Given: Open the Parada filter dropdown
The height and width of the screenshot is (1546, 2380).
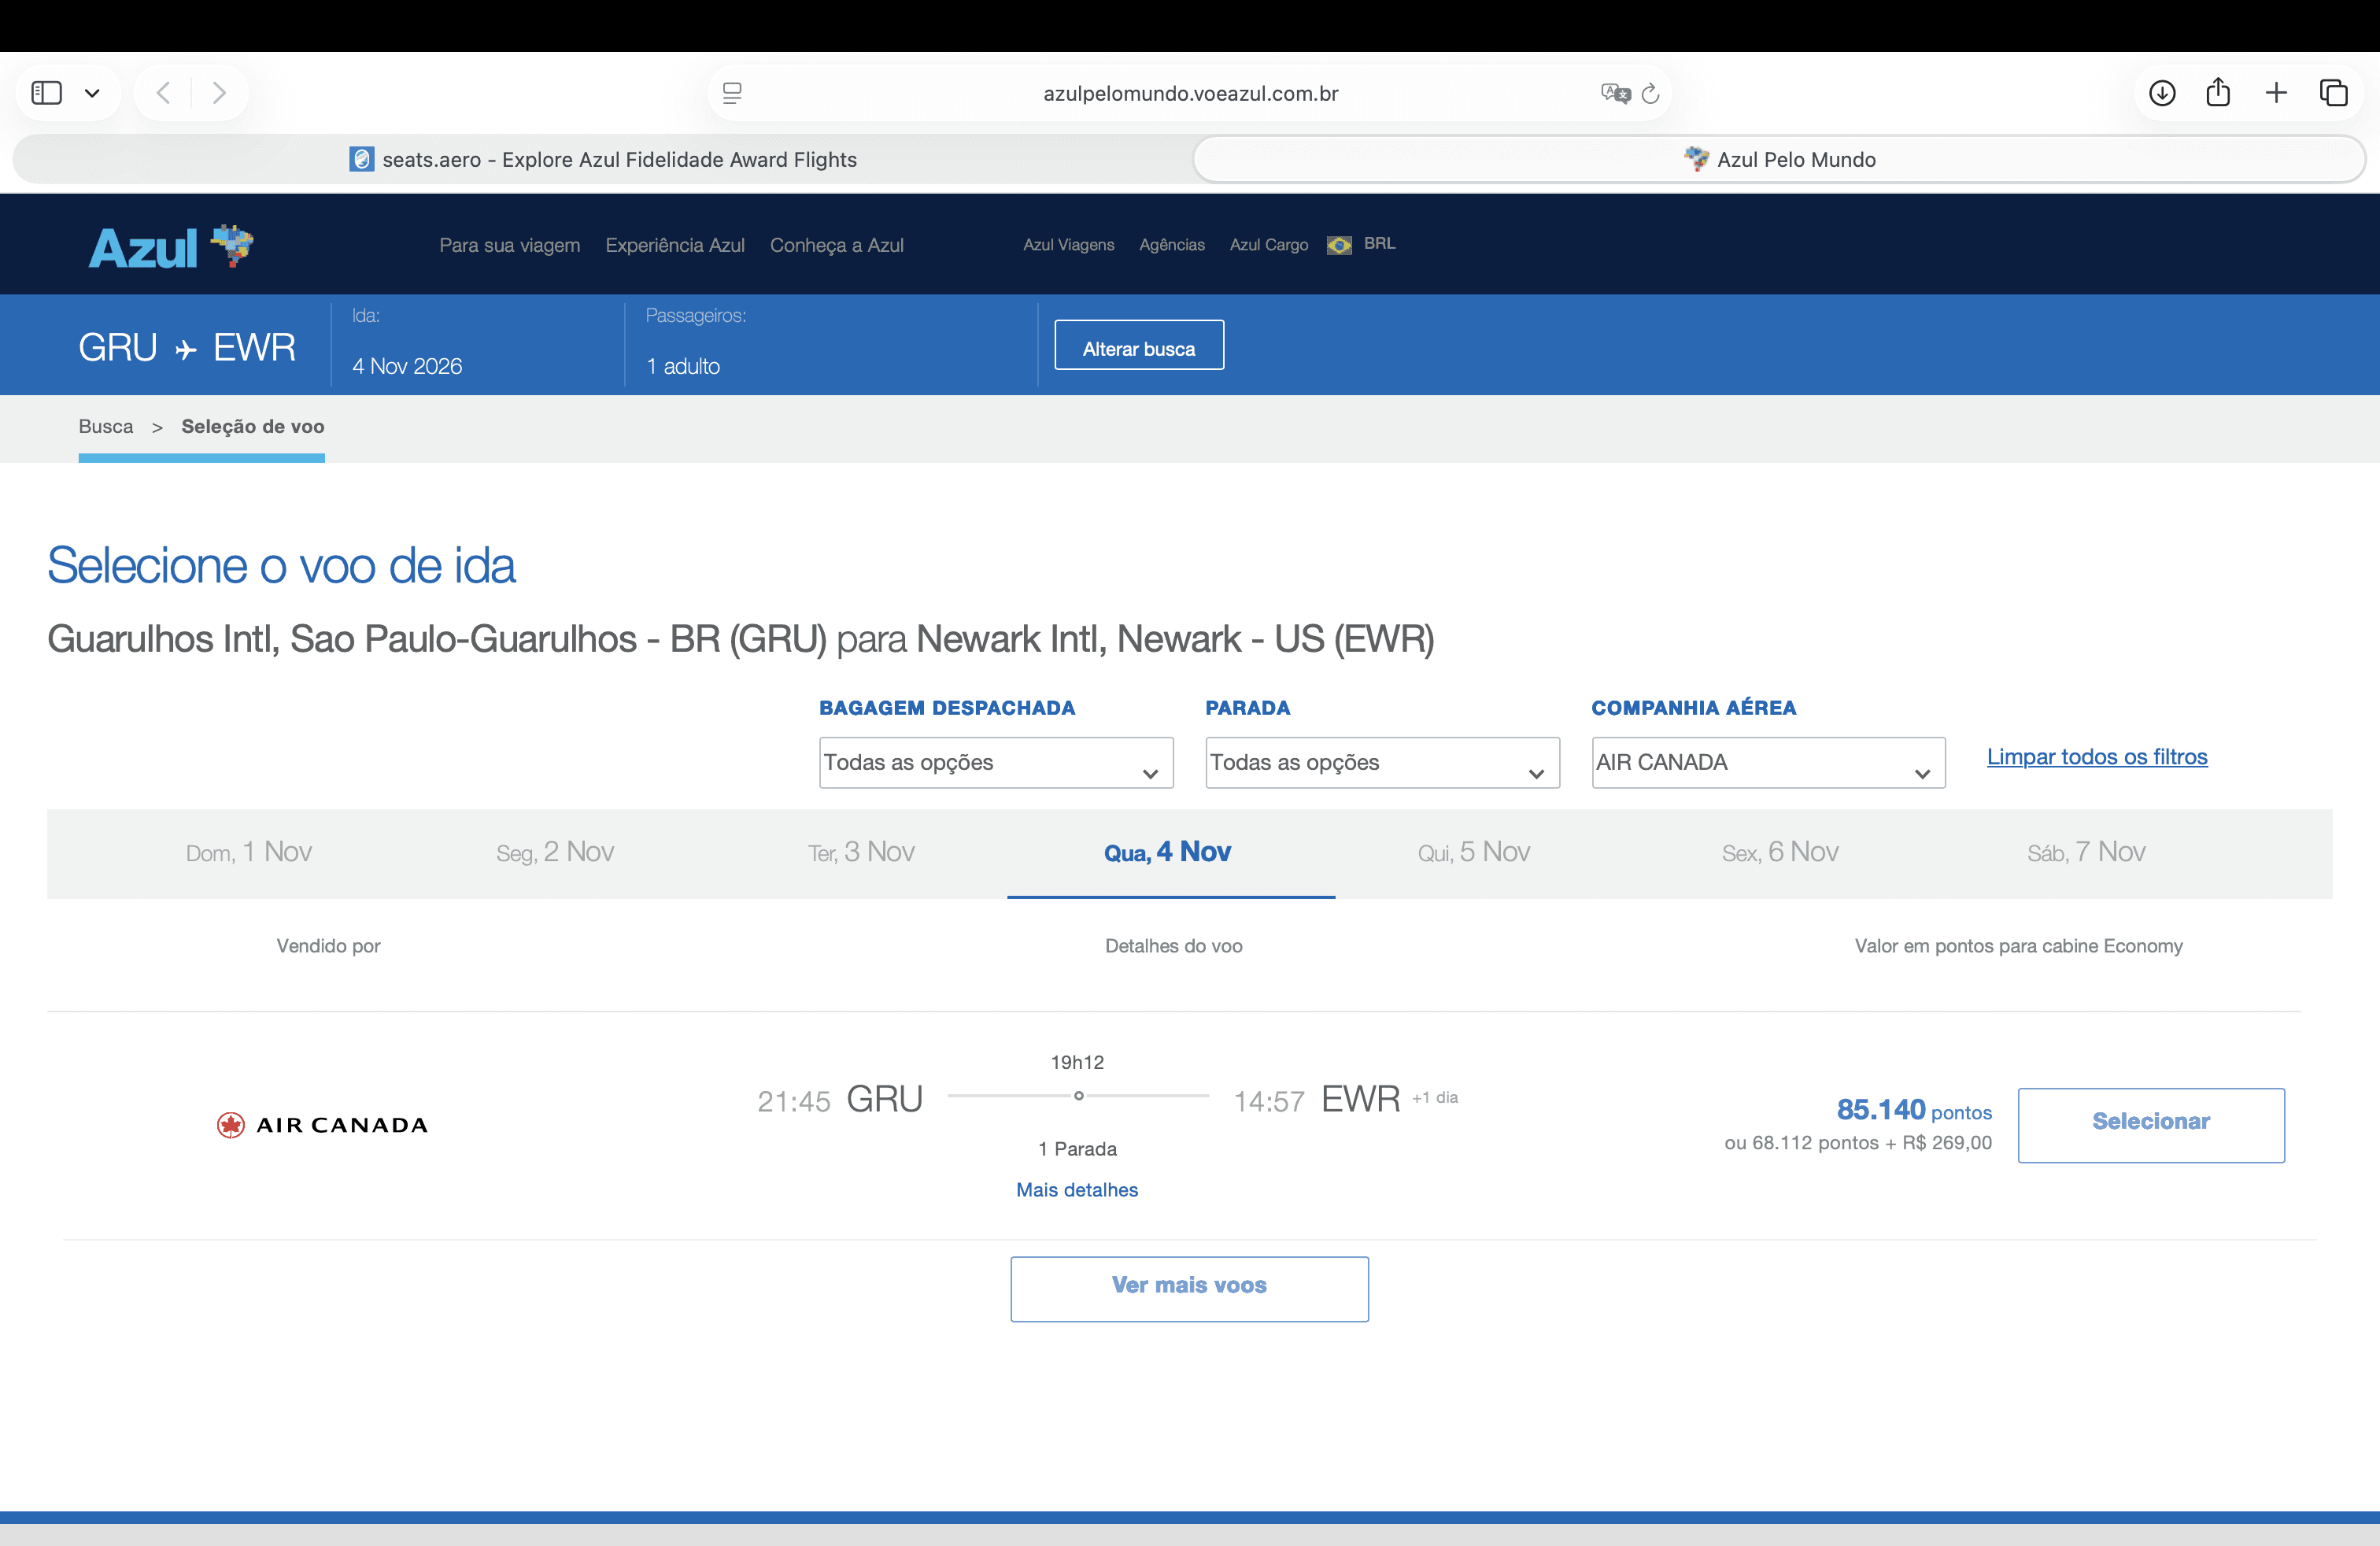Looking at the screenshot, I should click(x=1381, y=763).
